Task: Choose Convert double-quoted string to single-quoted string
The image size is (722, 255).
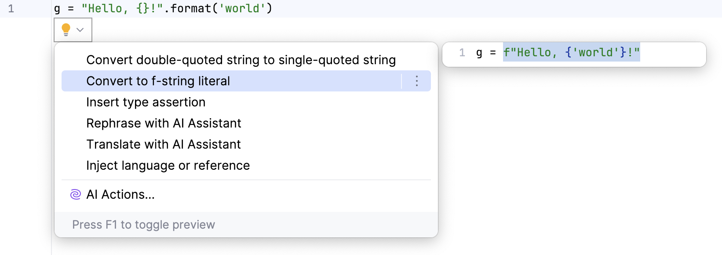Action: 241,60
